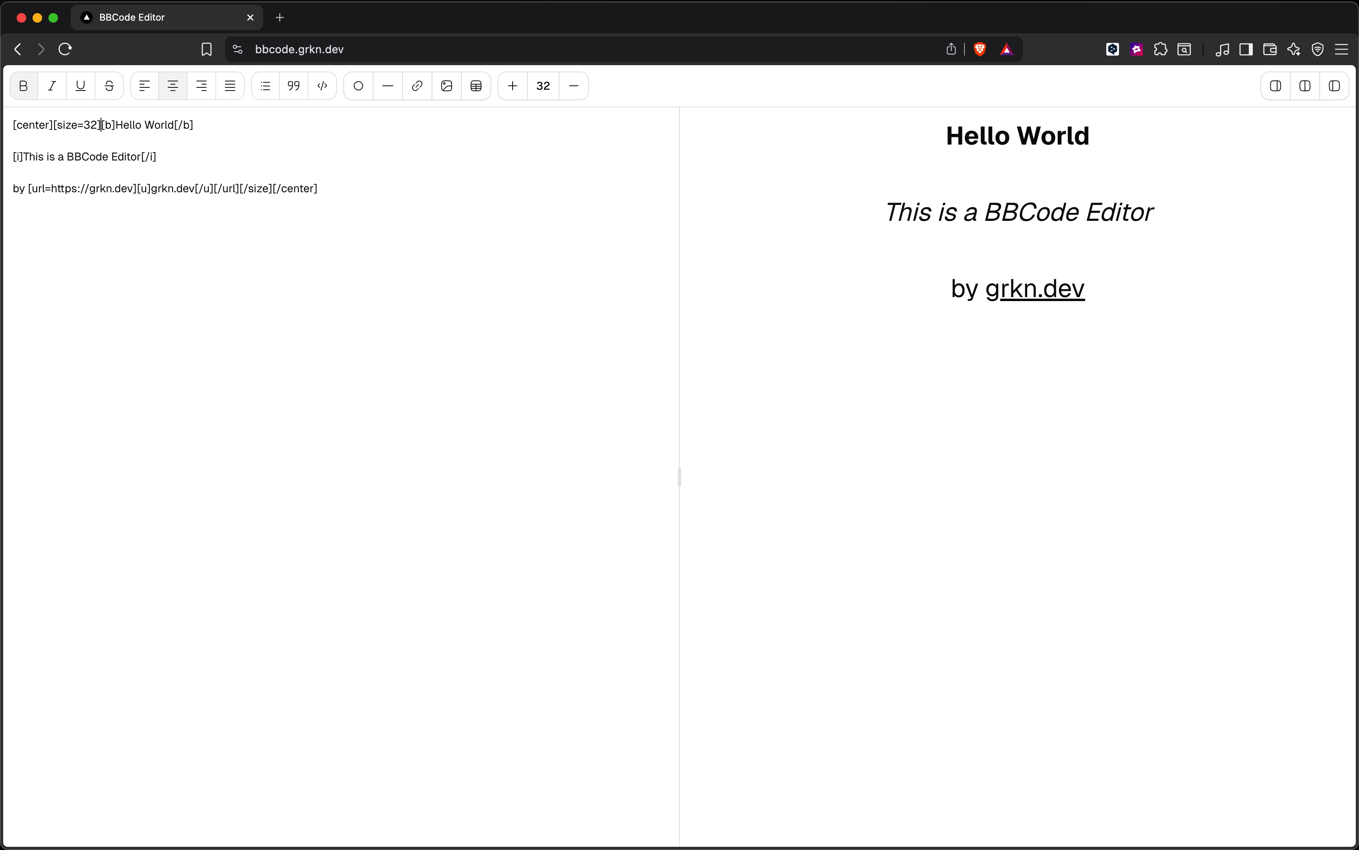
Task: Click the font size 32 field
Action: [543, 86]
